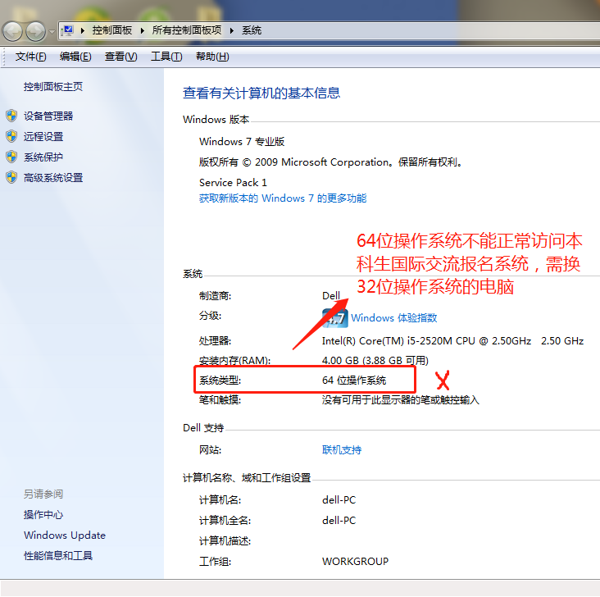The width and height of the screenshot is (600, 597).
Task: Click 获取新版本的 Windows 7 的更多功能 link
Action: 283,198
